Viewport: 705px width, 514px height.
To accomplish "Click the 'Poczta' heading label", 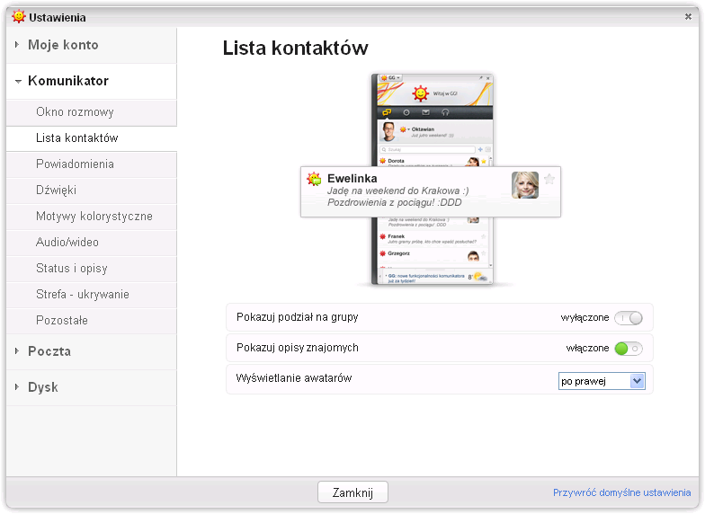I will click(49, 351).
